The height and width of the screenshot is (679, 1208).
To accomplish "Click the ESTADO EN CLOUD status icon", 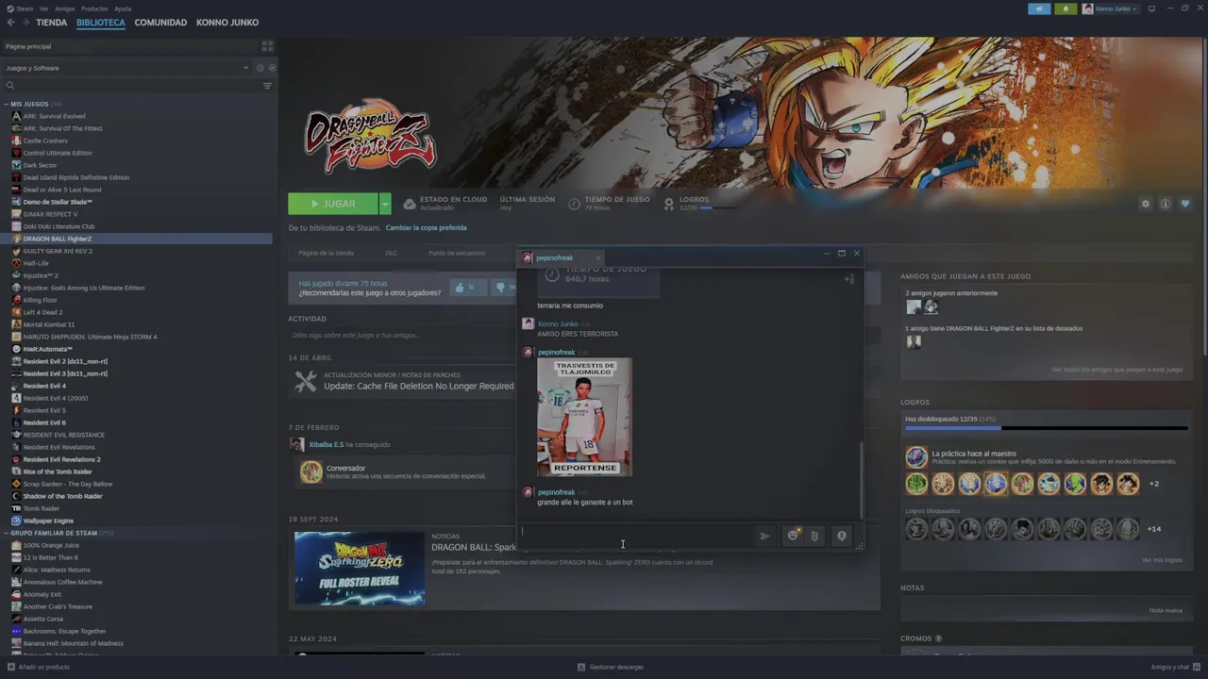I will coord(410,204).
